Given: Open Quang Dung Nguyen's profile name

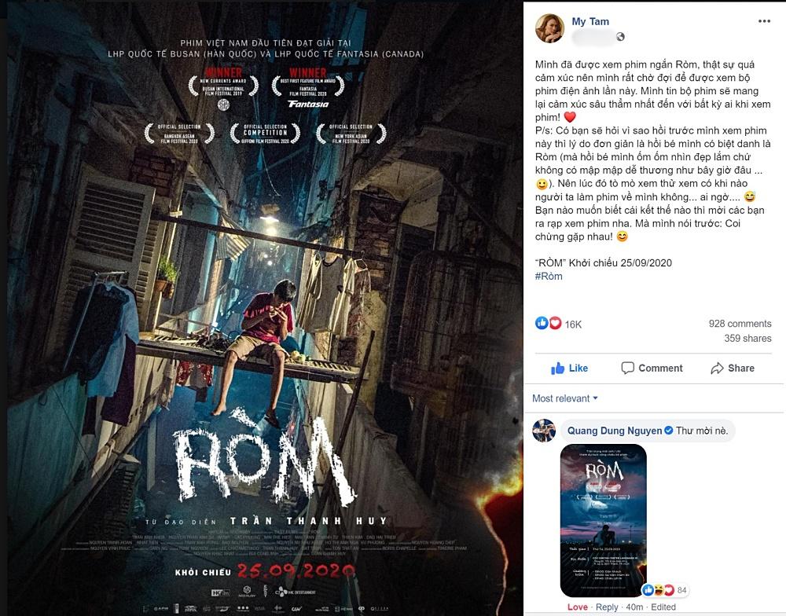Looking at the screenshot, I should [x=615, y=431].
